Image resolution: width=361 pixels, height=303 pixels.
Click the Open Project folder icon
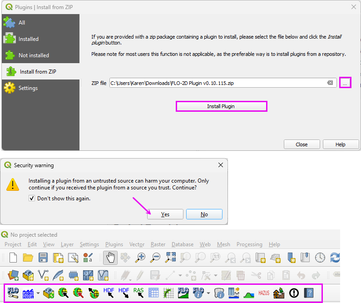(x=28, y=258)
